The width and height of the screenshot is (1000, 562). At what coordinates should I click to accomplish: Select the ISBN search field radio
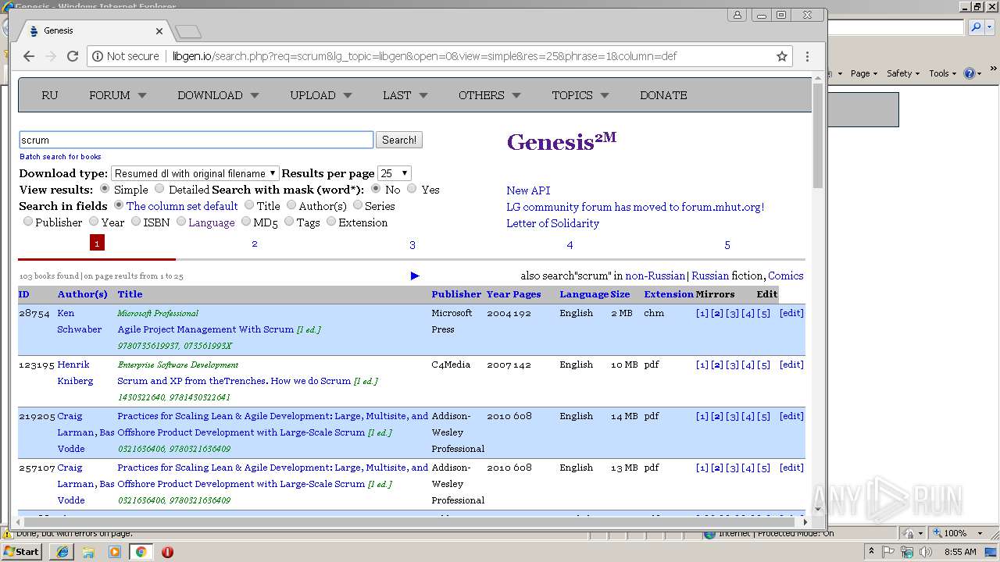(x=136, y=222)
